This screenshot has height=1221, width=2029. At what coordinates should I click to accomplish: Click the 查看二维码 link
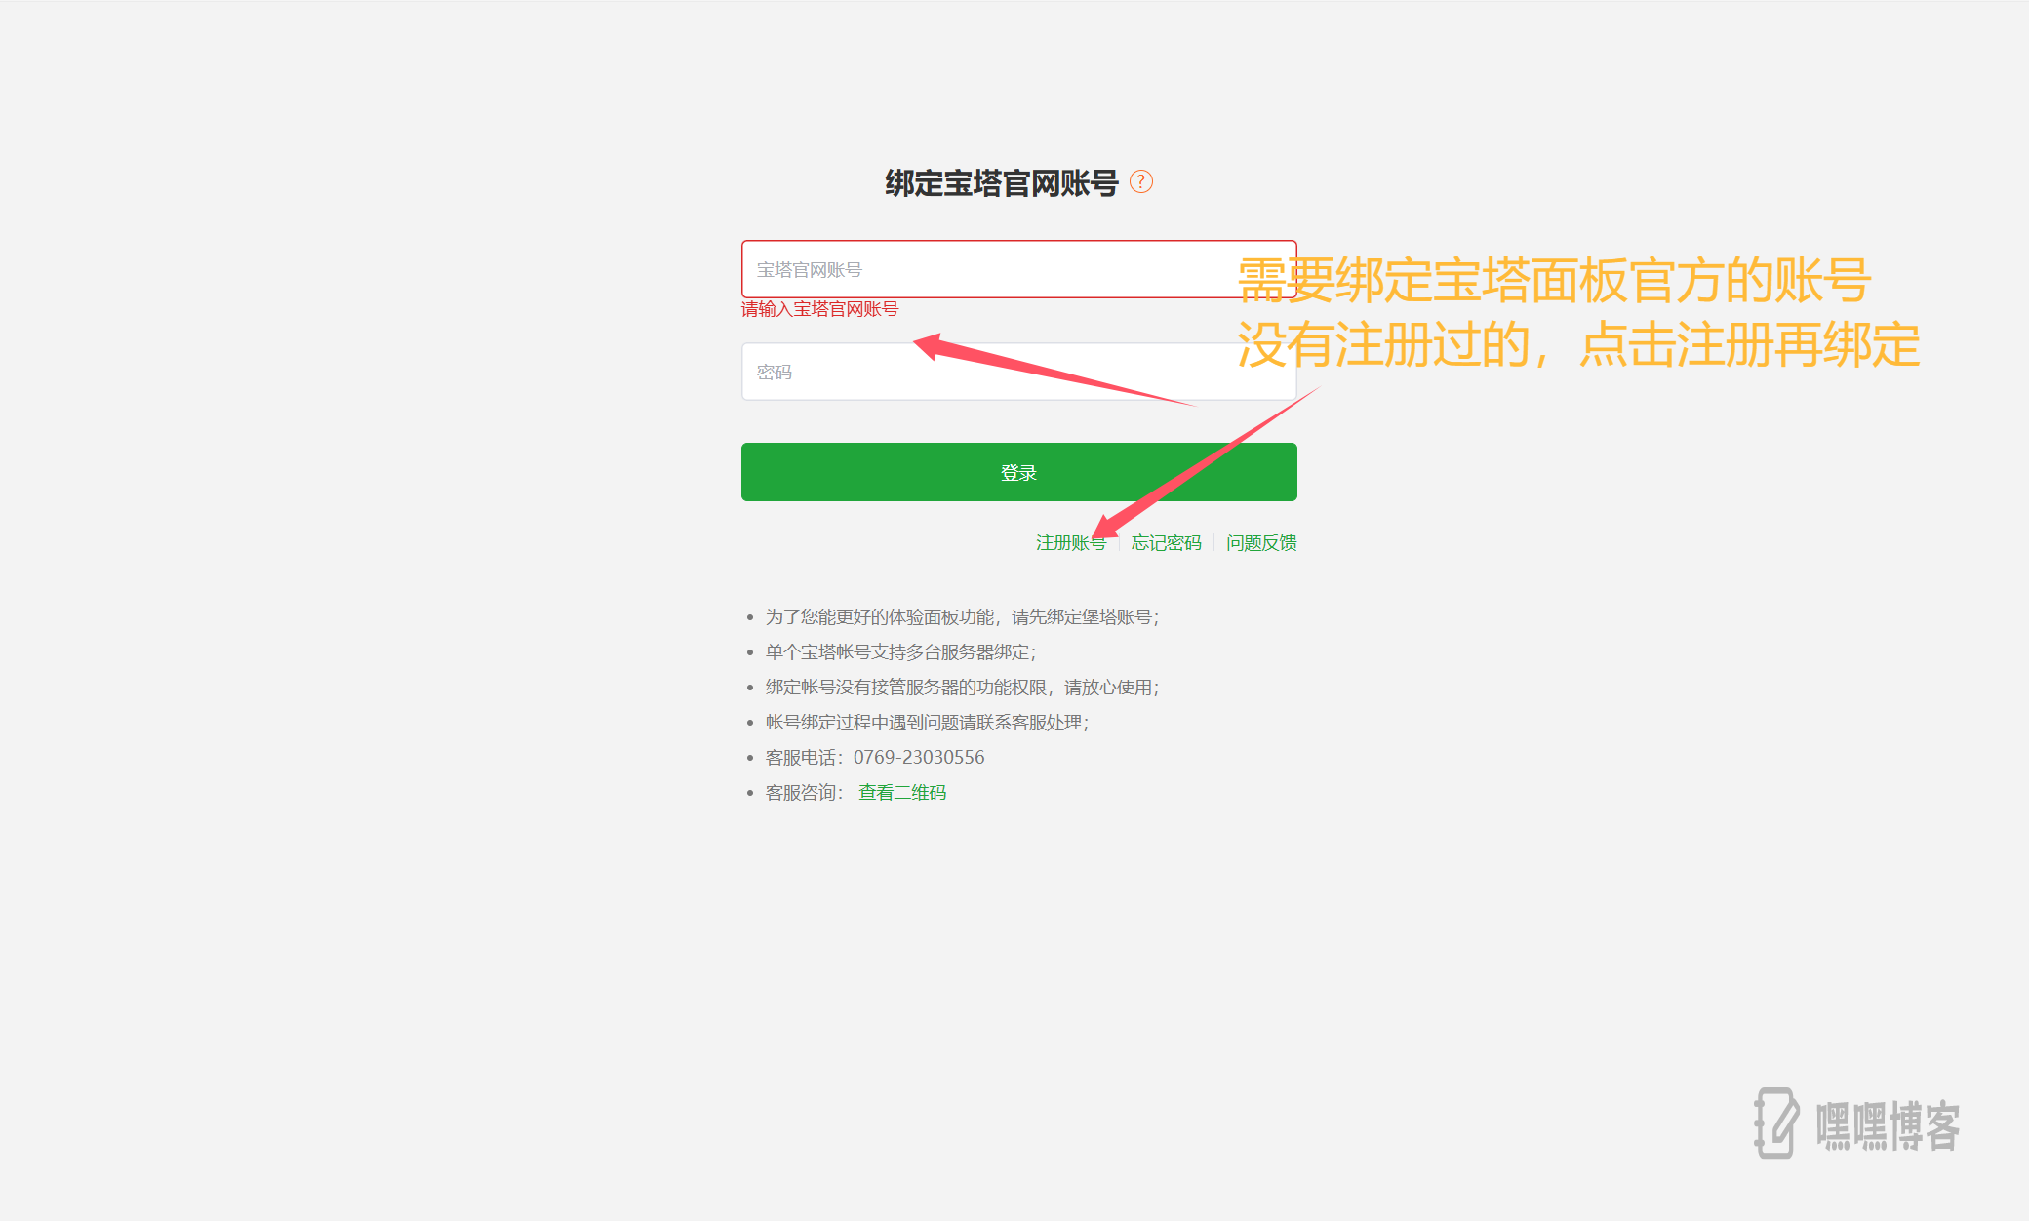point(901,793)
